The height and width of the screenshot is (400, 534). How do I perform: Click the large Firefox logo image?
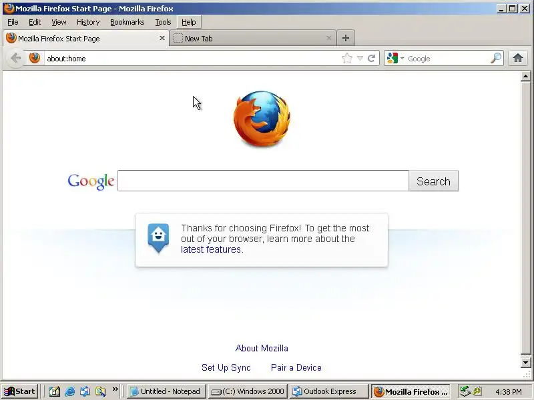tap(262, 119)
